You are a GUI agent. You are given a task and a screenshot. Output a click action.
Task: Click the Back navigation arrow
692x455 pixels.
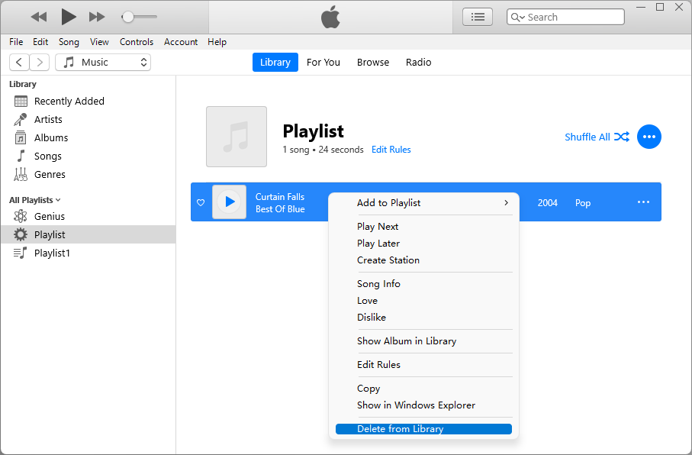(x=19, y=63)
